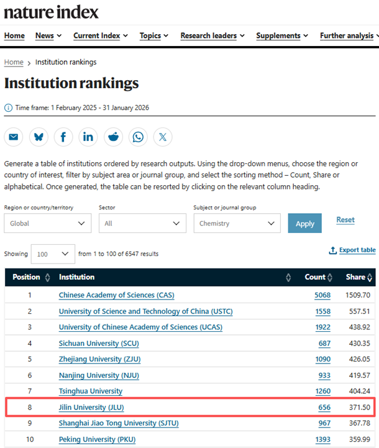
Task: Sort table by Institution arrows
Action: point(288,277)
